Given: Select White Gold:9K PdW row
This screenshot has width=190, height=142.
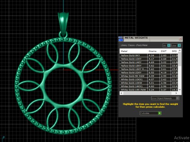Looking at the screenshot, I should pyautogui.click(x=149, y=76).
